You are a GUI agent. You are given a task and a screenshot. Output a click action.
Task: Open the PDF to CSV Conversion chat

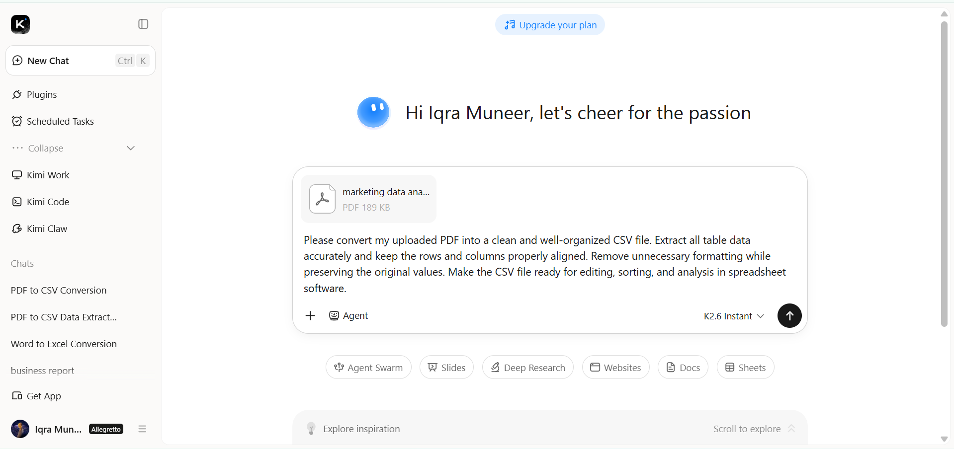59,290
